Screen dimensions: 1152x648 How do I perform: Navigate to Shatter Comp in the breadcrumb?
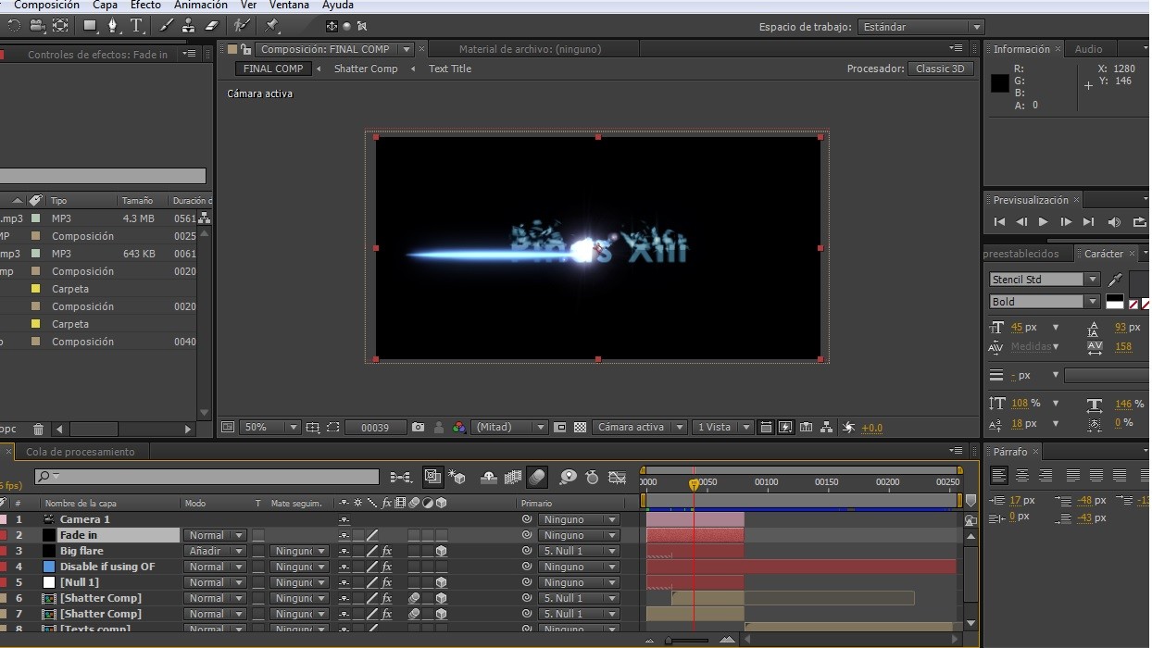pos(365,69)
